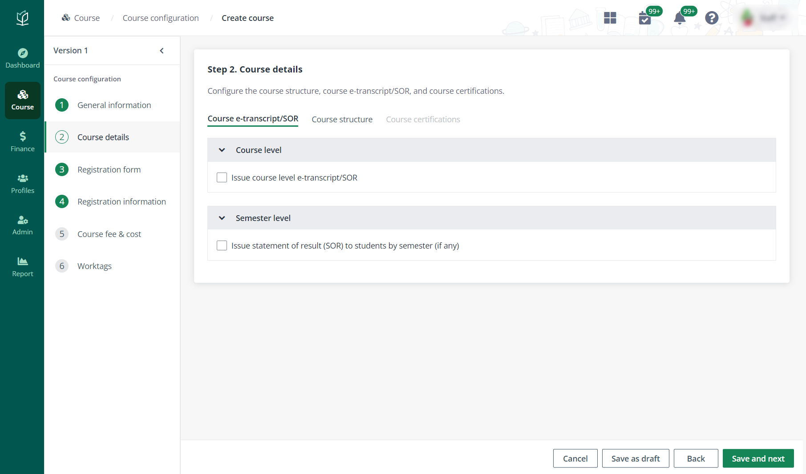
Task: Click step 3 number circle
Action: point(62,169)
